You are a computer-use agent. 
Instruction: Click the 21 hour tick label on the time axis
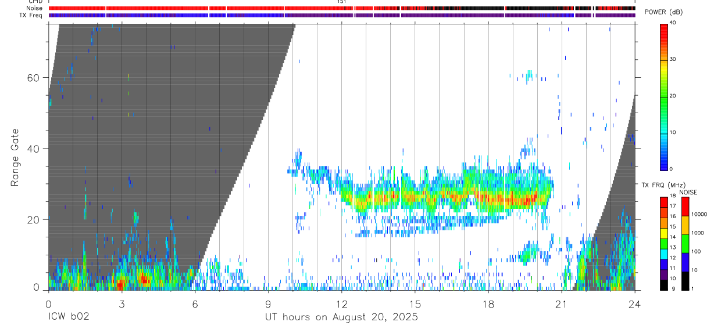pyautogui.click(x=562, y=304)
